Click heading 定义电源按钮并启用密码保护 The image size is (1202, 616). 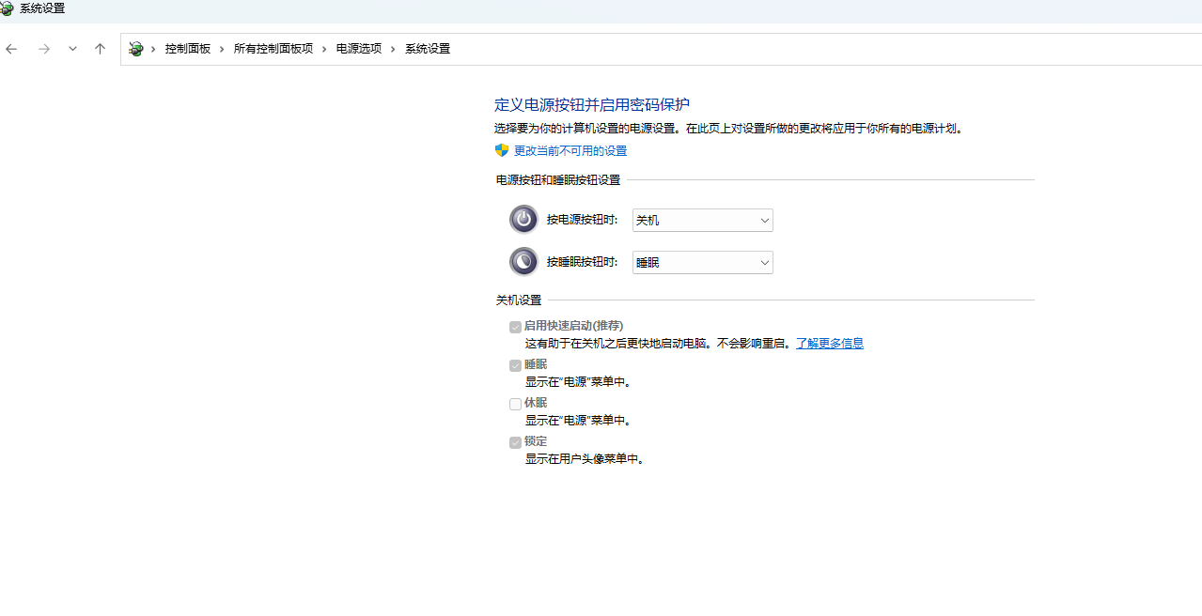[592, 104]
